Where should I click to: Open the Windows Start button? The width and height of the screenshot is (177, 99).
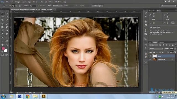[x=3, y=97]
